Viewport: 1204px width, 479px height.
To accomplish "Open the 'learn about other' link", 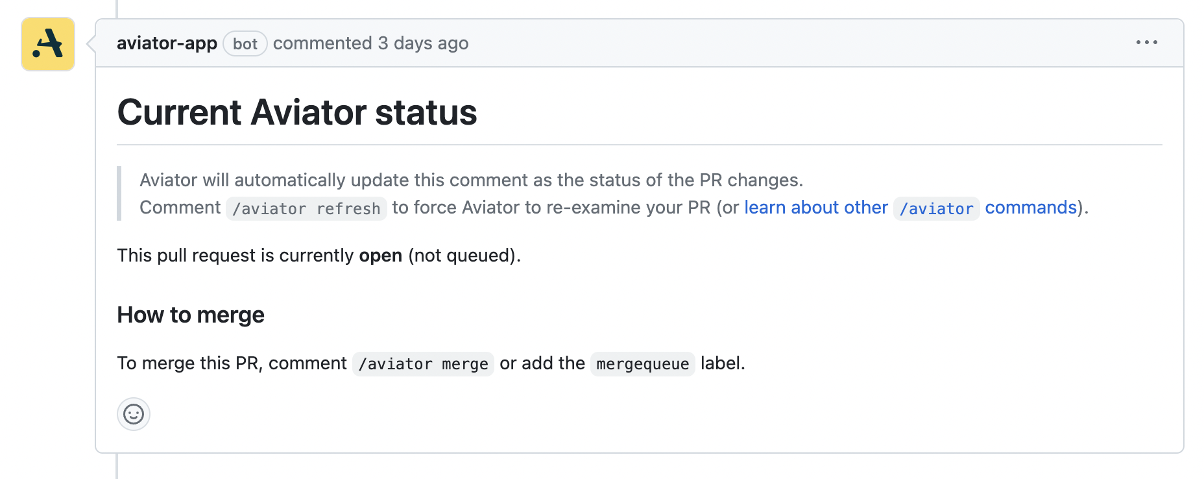I will 815,208.
